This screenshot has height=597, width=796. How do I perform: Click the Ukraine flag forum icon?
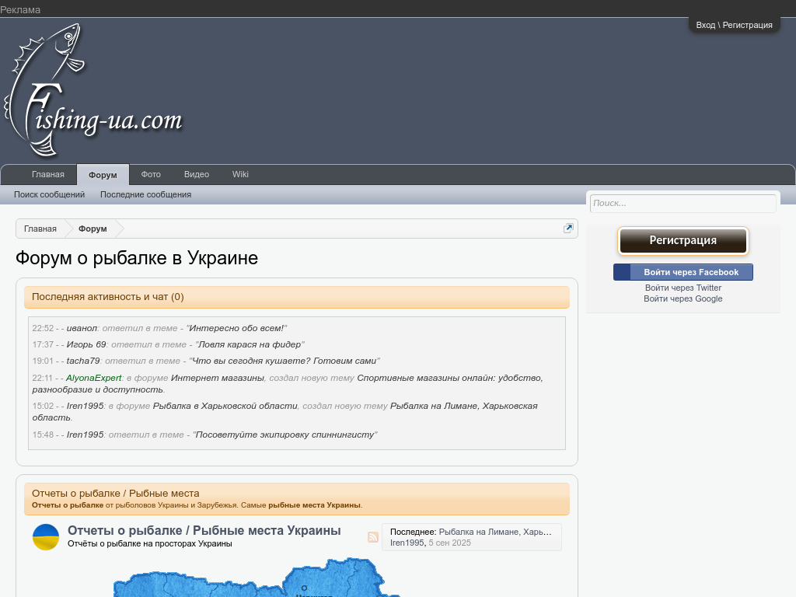pos(46,537)
